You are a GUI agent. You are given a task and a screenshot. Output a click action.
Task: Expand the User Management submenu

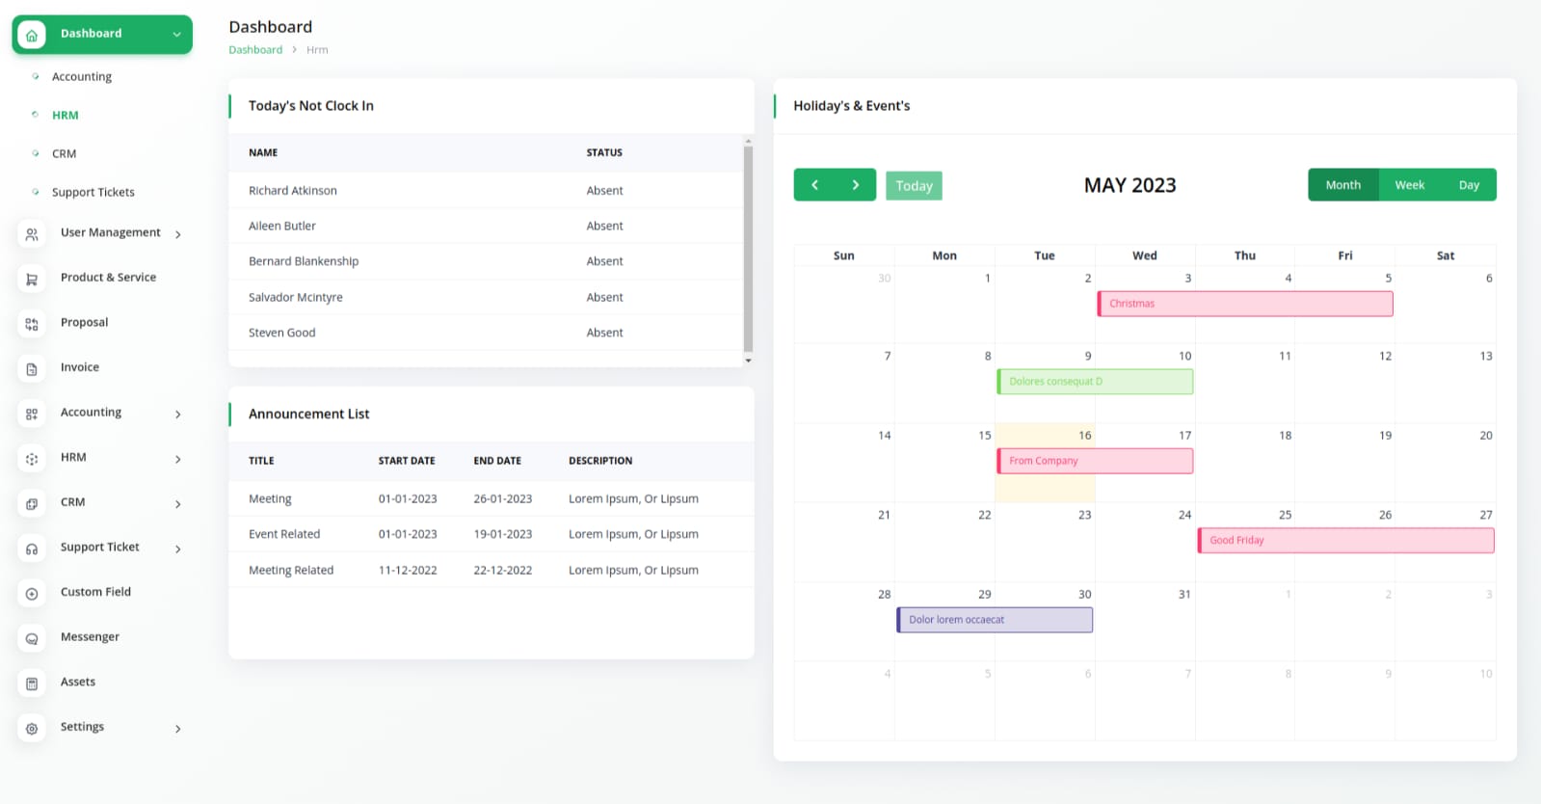pyautogui.click(x=178, y=234)
